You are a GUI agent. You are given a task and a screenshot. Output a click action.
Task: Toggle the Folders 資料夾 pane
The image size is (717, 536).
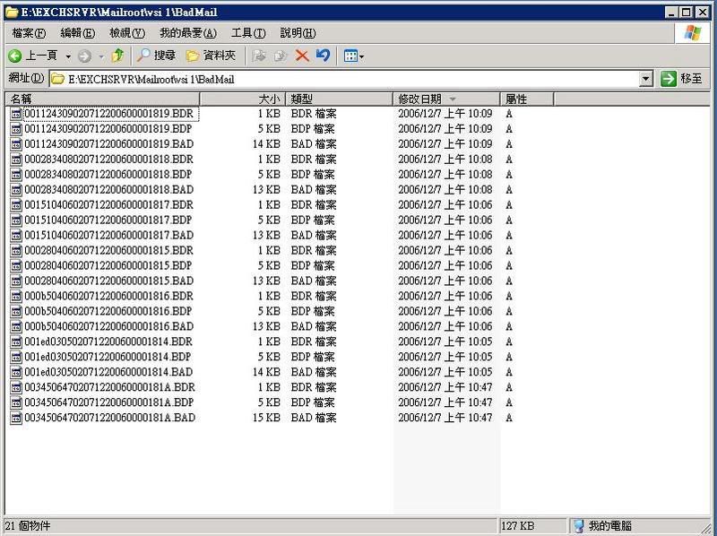[212, 56]
